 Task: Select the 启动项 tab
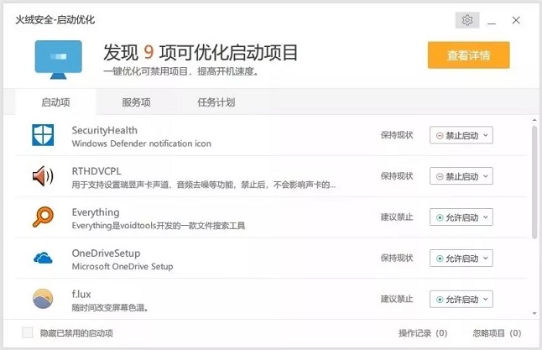(55, 102)
